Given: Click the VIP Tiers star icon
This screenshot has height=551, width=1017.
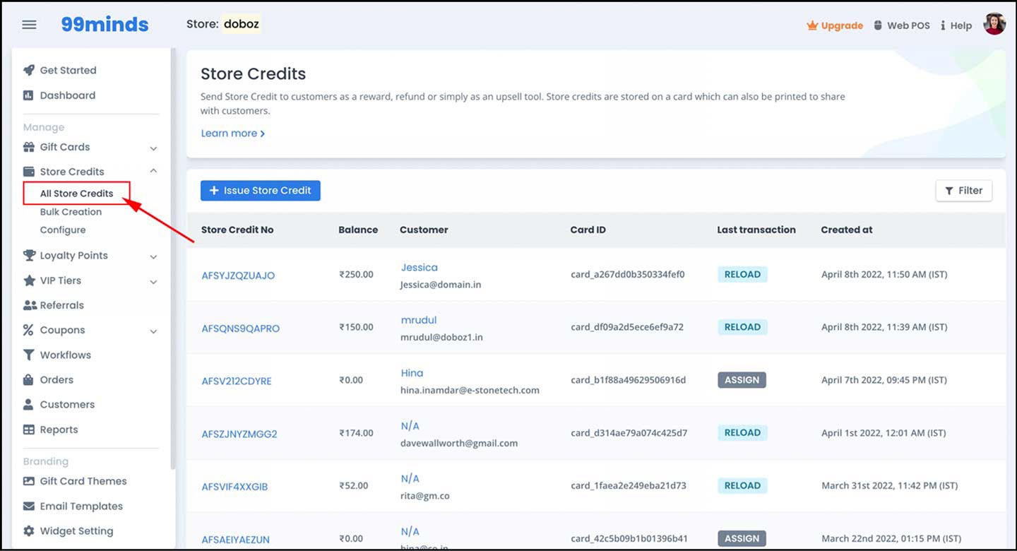Looking at the screenshot, I should [x=29, y=280].
